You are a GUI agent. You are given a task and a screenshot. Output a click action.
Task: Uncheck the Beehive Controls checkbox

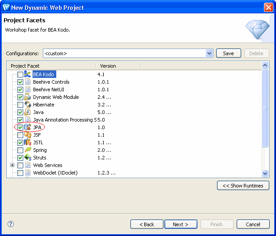pyautogui.click(x=20, y=82)
